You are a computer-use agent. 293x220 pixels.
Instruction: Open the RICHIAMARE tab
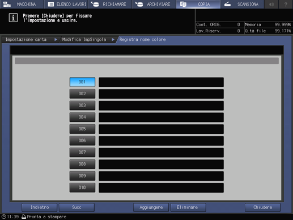coord(110,4)
